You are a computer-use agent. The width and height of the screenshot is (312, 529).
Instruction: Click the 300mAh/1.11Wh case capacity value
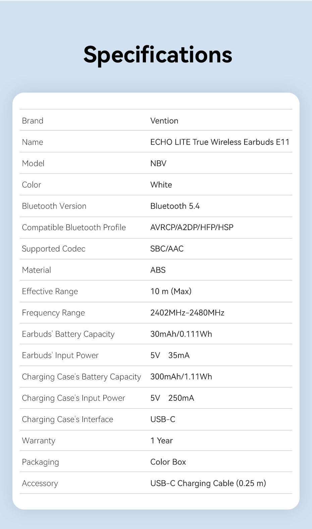click(181, 377)
